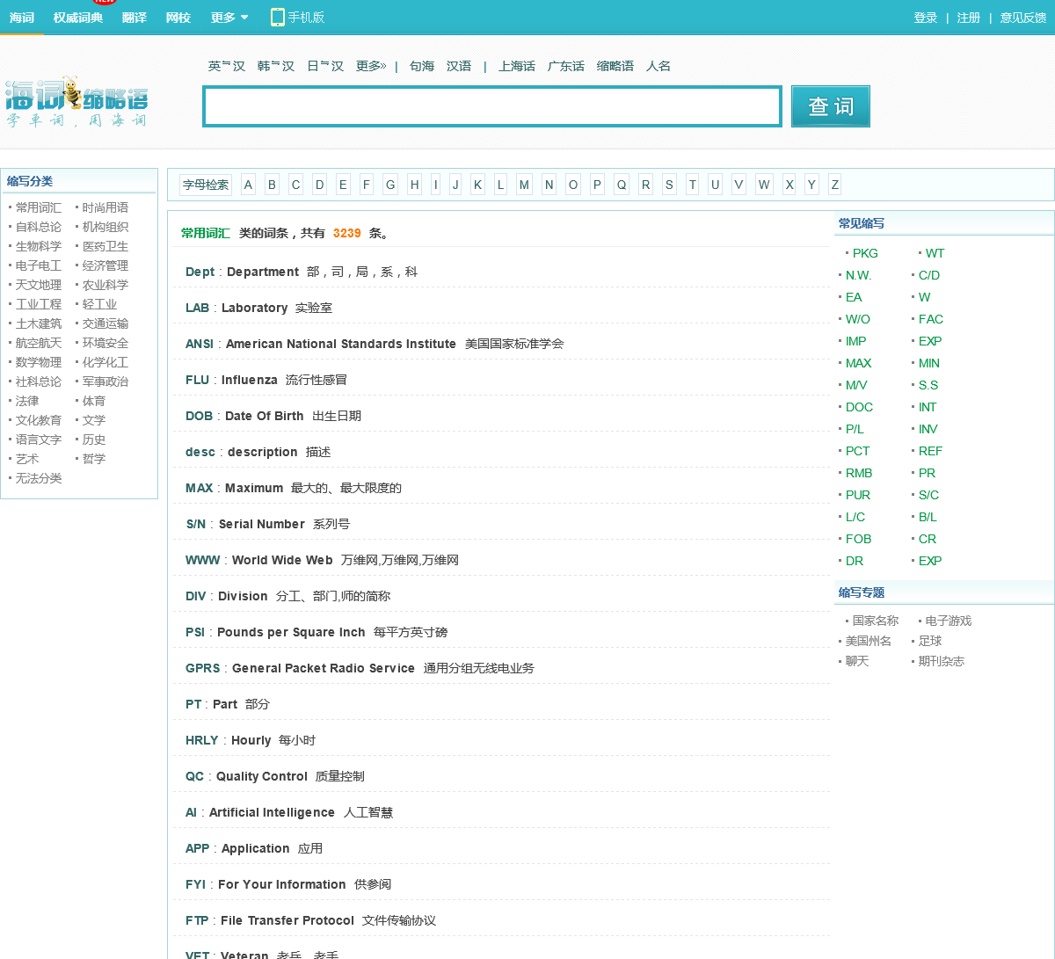Open the 聊天 topic

pyautogui.click(x=857, y=661)
